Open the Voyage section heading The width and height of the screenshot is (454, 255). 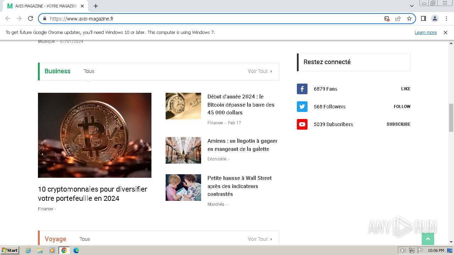coord(55,239)
